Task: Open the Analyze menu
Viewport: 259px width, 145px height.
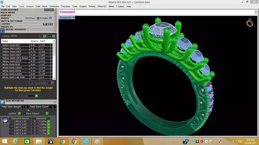Action: click(83, 6)
